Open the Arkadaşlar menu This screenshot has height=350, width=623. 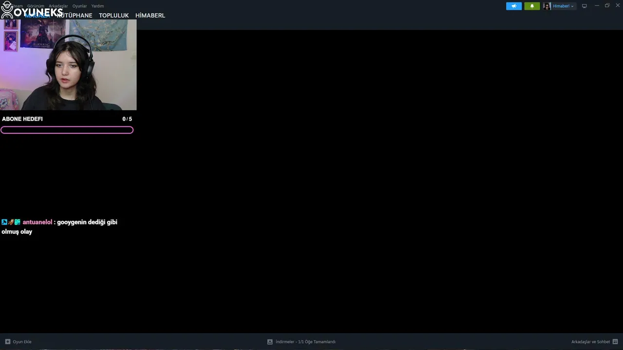[58, 6]
